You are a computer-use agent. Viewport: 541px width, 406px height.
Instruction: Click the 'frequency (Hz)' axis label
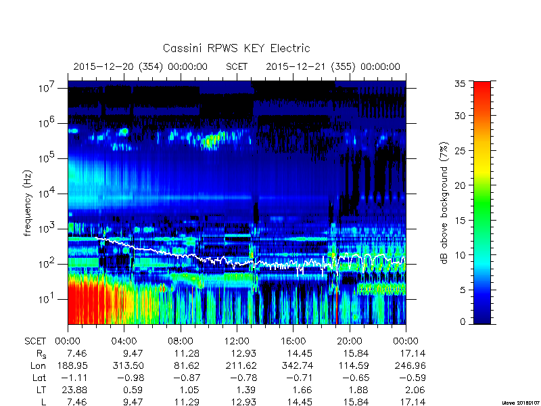click(28, 203)
